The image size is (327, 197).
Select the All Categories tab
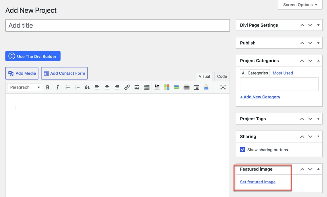click(x=255, y=73)
